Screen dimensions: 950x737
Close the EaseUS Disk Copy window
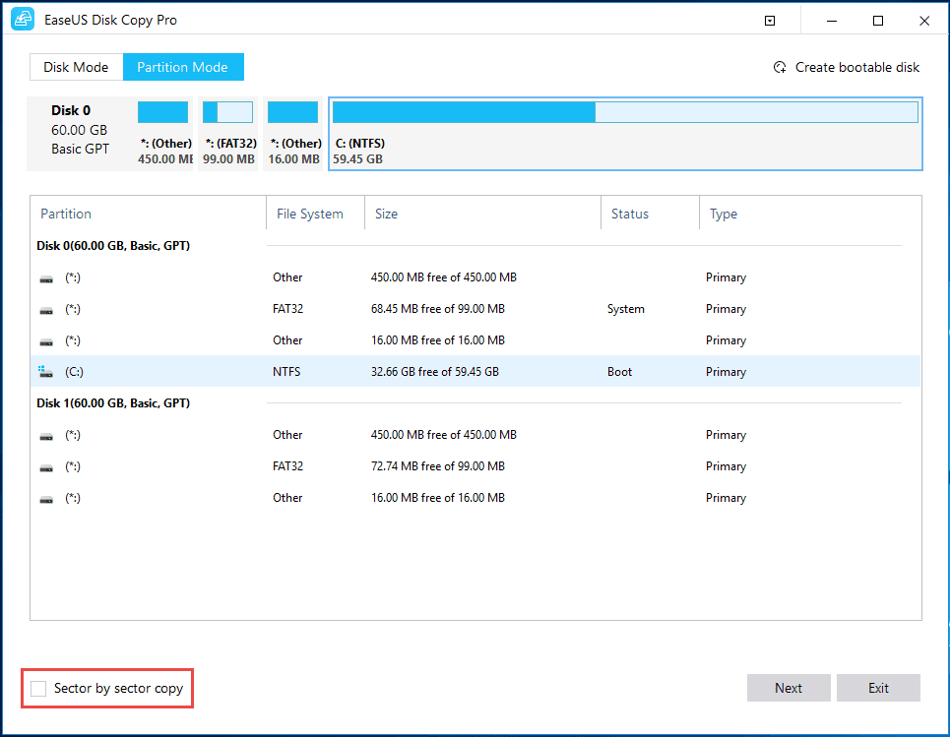(x=924, y=21)
